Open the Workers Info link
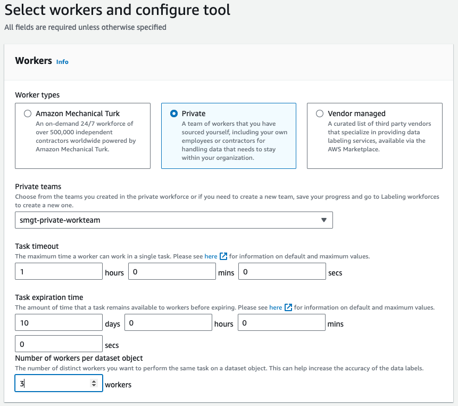The height and width of the screenshot is (406, 458). [x=62, y=62]
